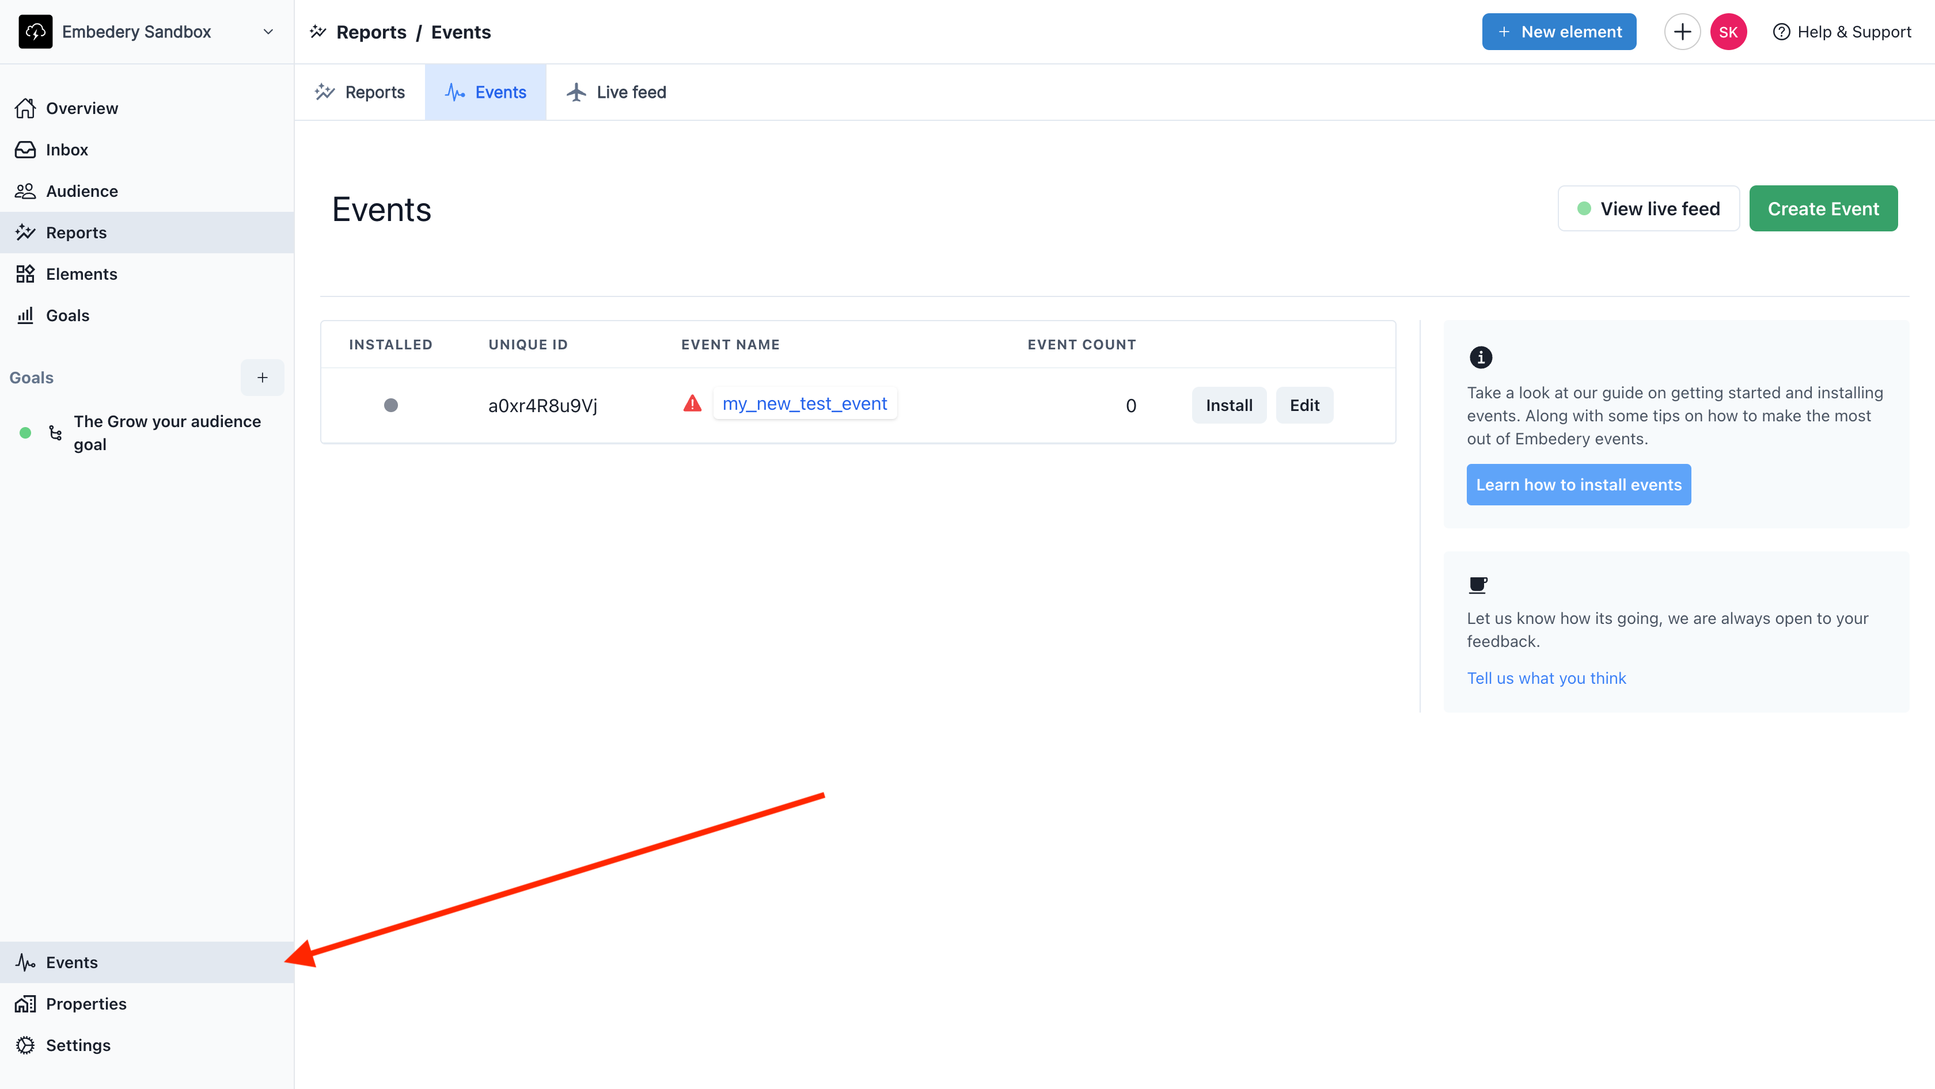Click the EVENT NAME column header
This screenshot has height=1089, width=1935.
[x=730, y=345]
